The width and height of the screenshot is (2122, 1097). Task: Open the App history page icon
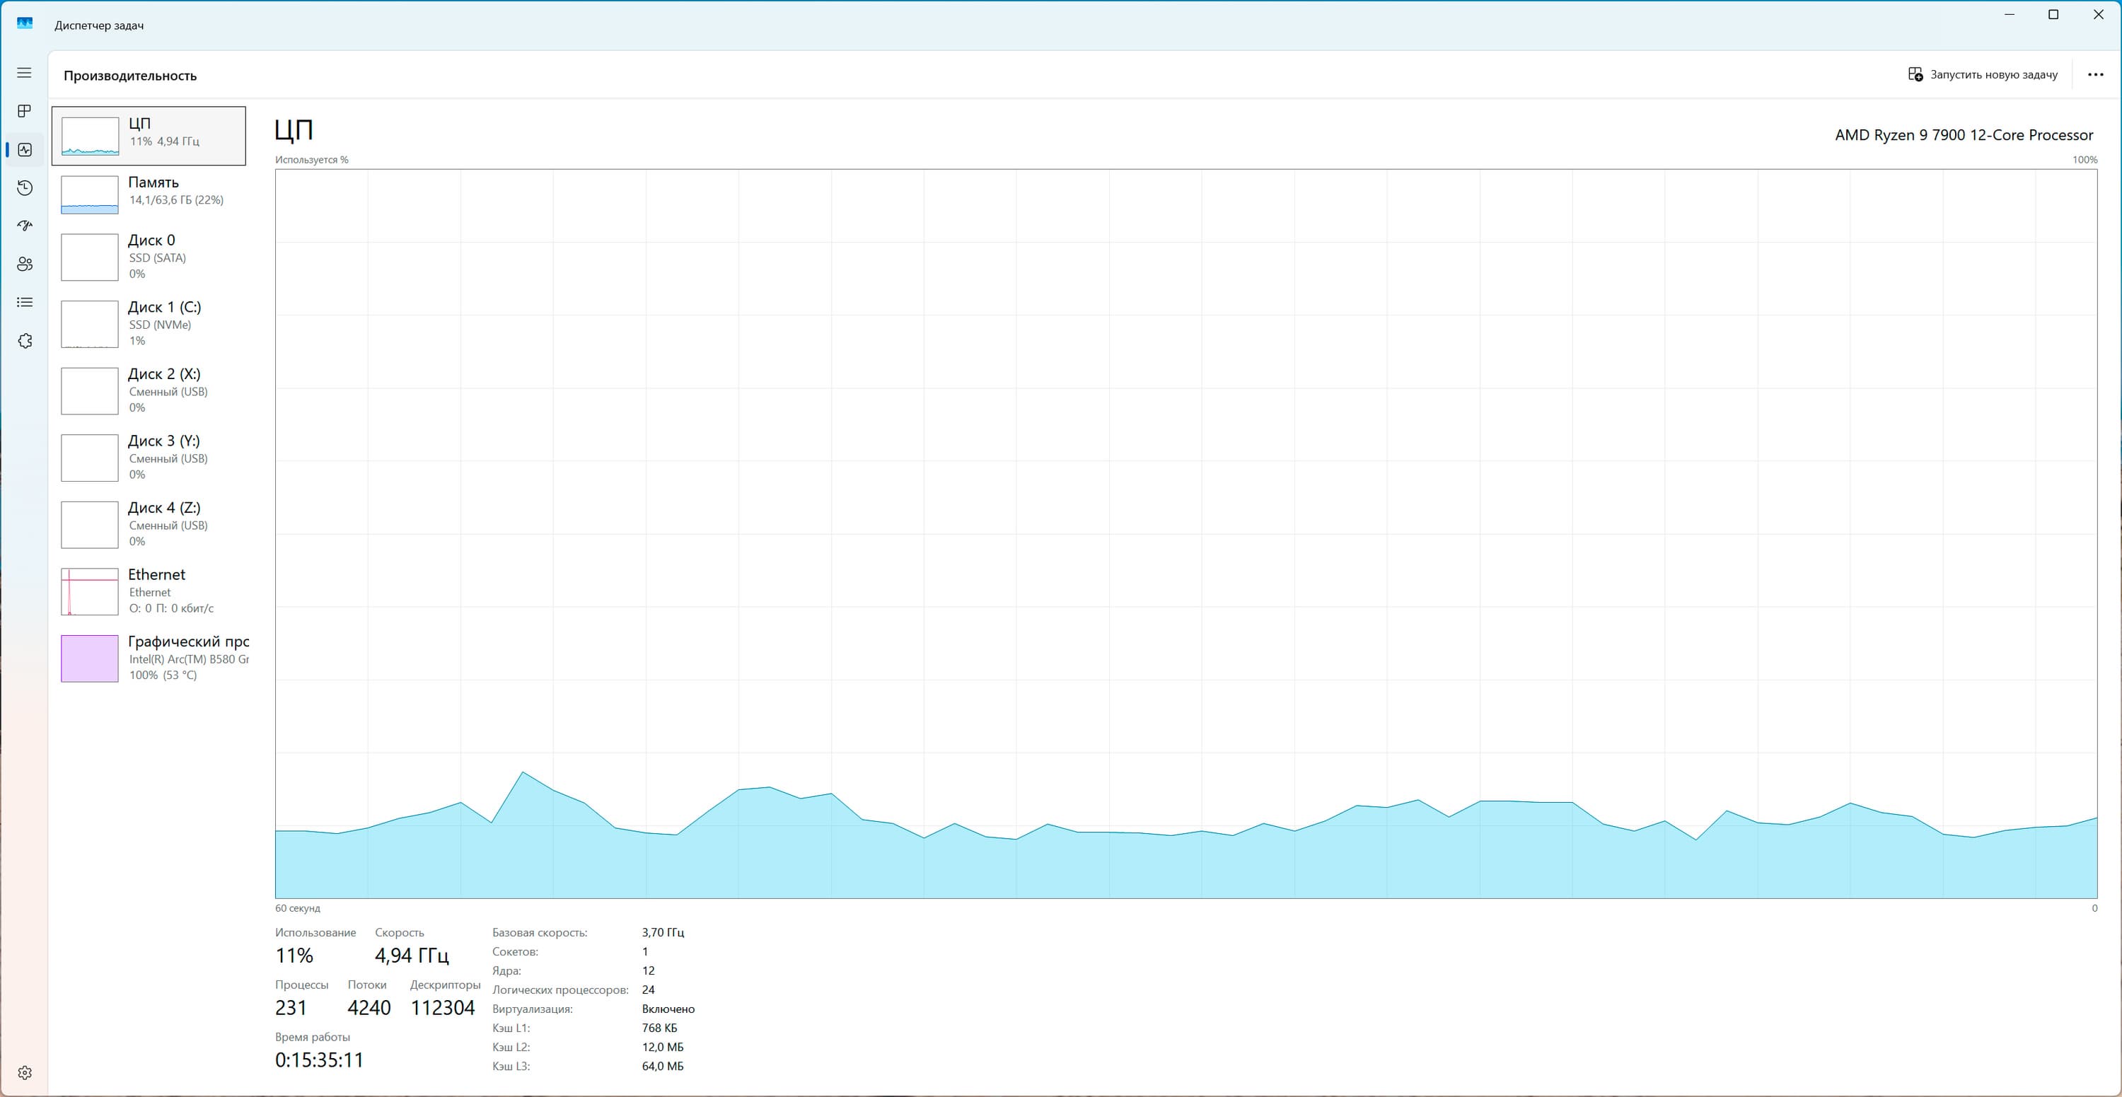pos(24,187)
